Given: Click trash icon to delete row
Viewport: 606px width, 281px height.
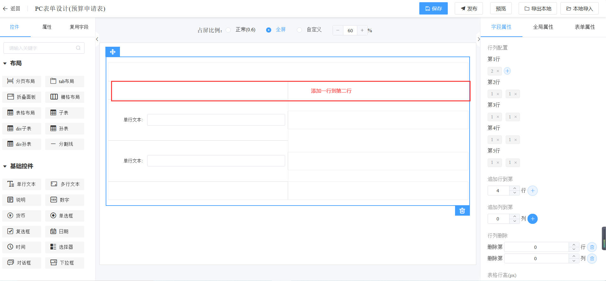Looking at the screenshot, I should (592, 247).
